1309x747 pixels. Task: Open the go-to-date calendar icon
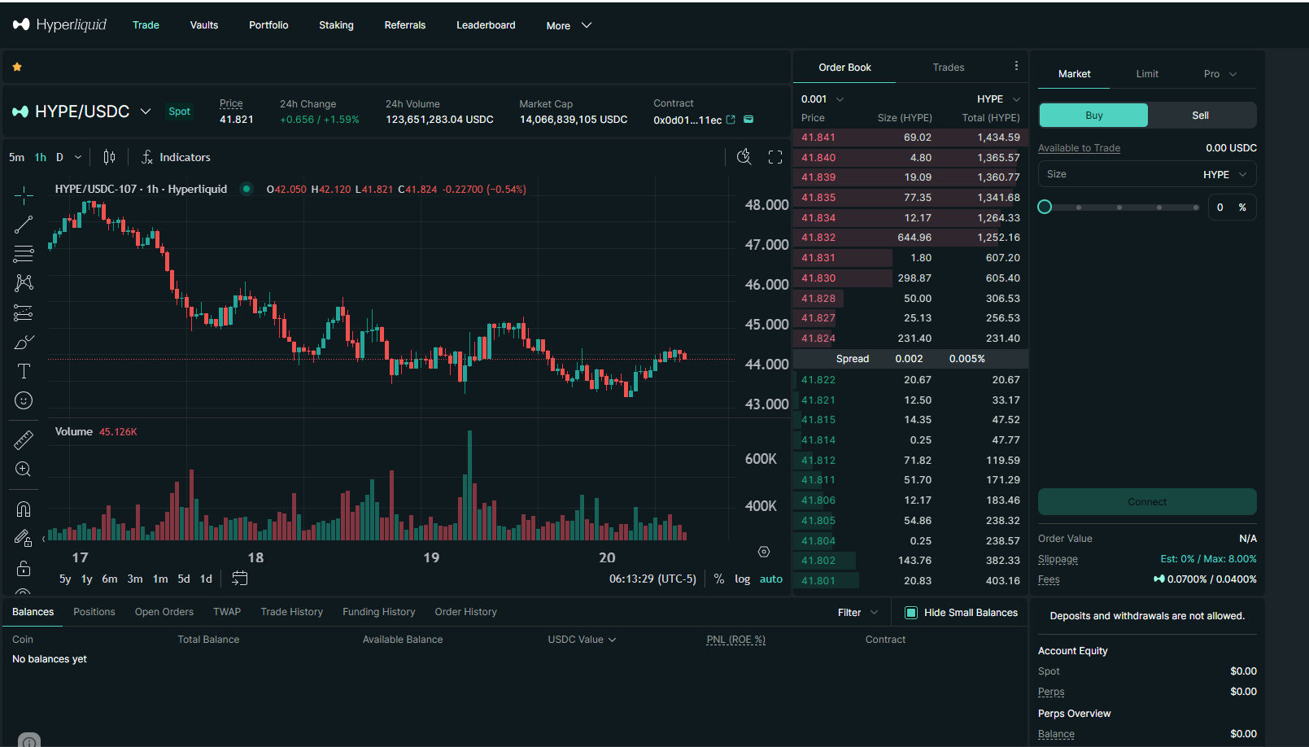239,579
